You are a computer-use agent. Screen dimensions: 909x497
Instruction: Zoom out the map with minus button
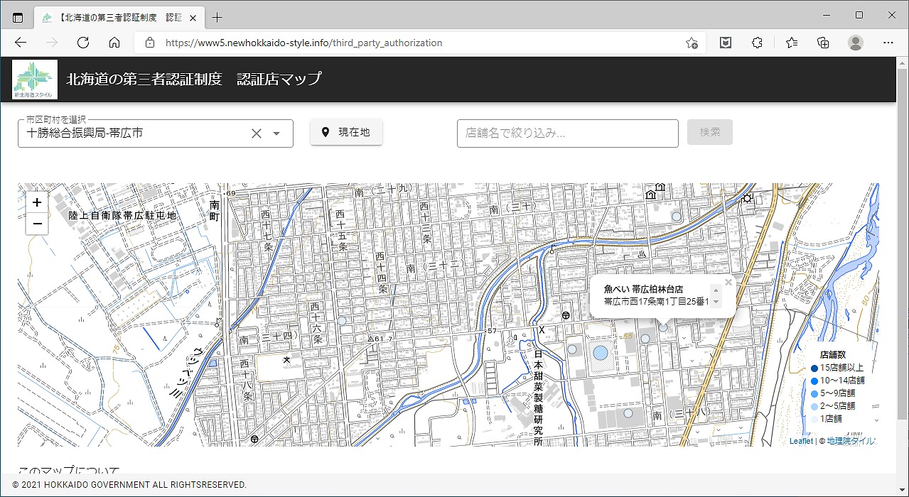37,224
